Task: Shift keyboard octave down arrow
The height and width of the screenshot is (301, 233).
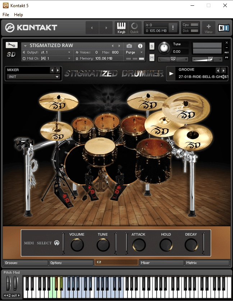Action: pos(5,296)
